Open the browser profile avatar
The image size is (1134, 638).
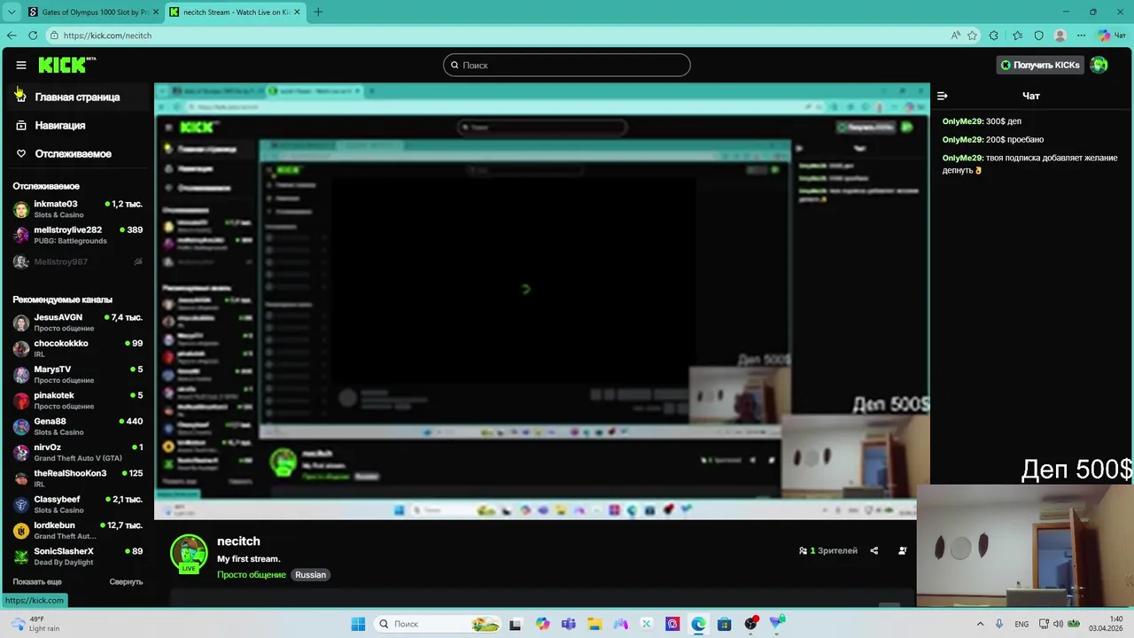click(1060, 35)
